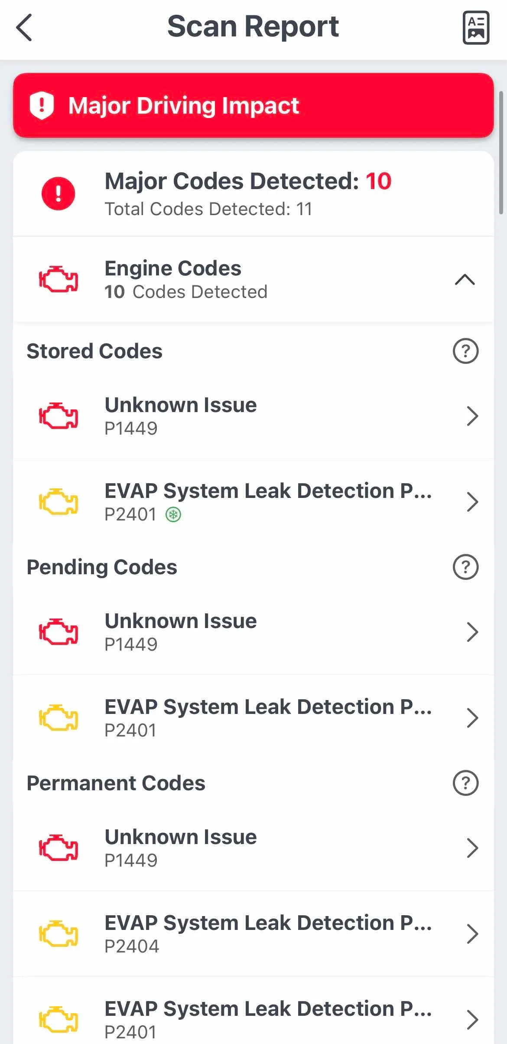Image resolution: width=507 pixels, height=1044 pixels.
Task: Open stored EVAP System Leak Detection P2401
Action: coord(253,502)
